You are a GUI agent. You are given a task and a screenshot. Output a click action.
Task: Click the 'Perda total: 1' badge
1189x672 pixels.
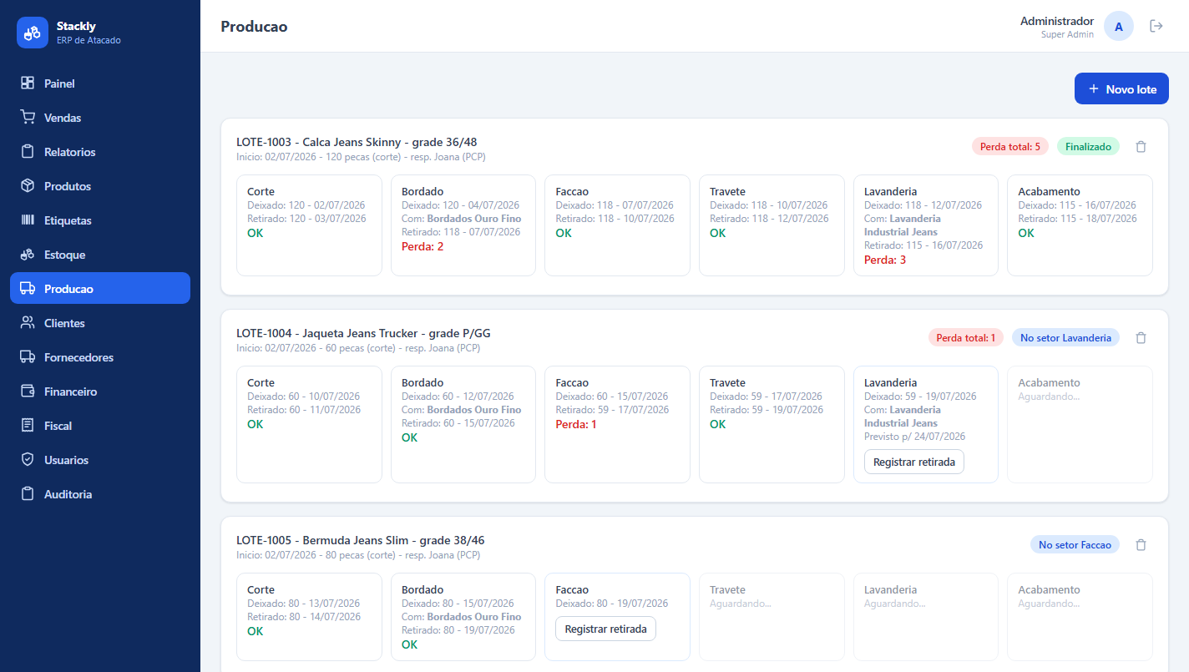point(966,338)
